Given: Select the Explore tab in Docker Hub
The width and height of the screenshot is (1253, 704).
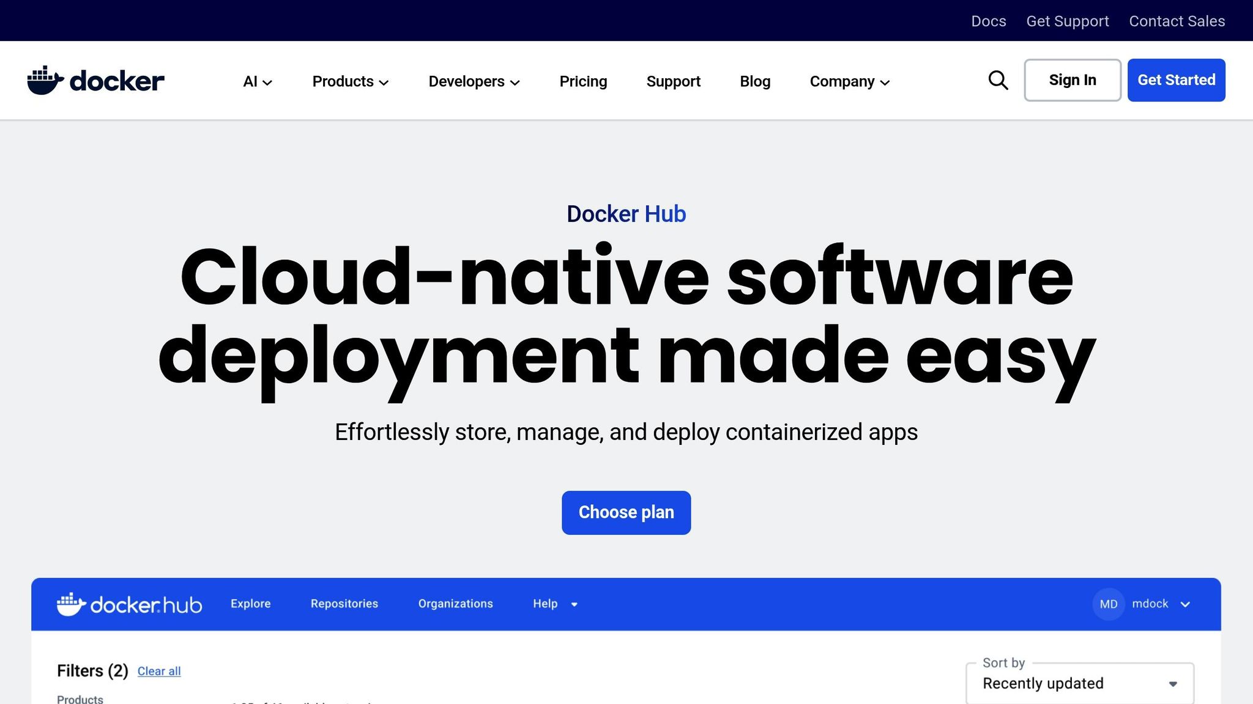Looking at the screenshot, I should (x=251, y=604).
